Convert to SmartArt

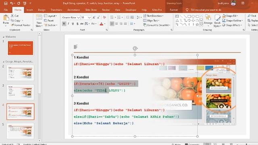coord(157,25)
